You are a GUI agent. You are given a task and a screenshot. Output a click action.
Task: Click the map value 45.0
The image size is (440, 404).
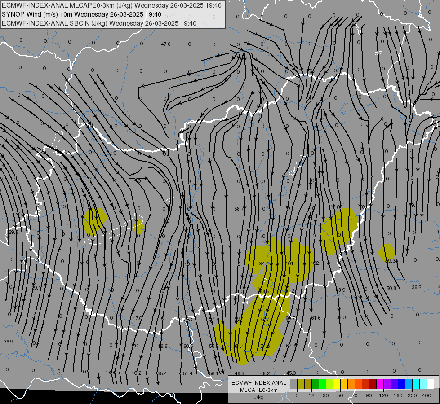point(291,373)
